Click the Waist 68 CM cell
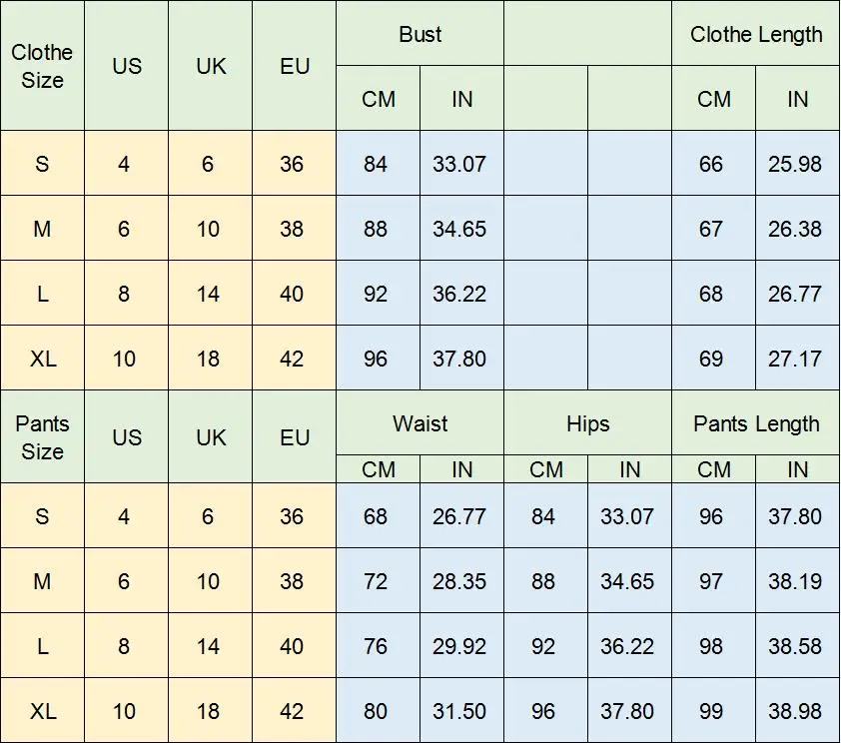Viewport: 841px width, 743px height. pyautogui.click(x=376, y=516)
